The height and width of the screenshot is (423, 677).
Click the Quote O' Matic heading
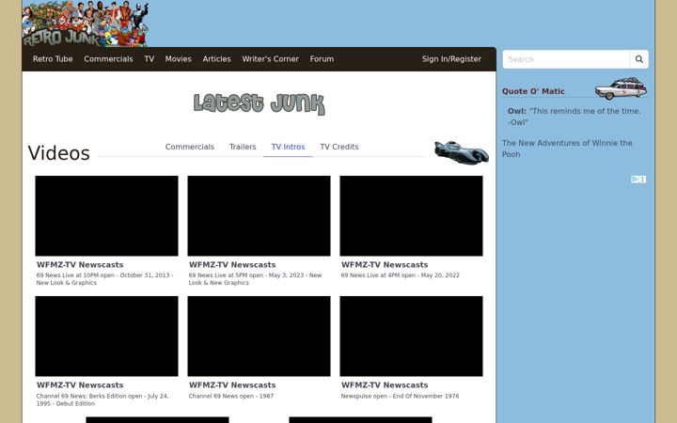[533, 91]
